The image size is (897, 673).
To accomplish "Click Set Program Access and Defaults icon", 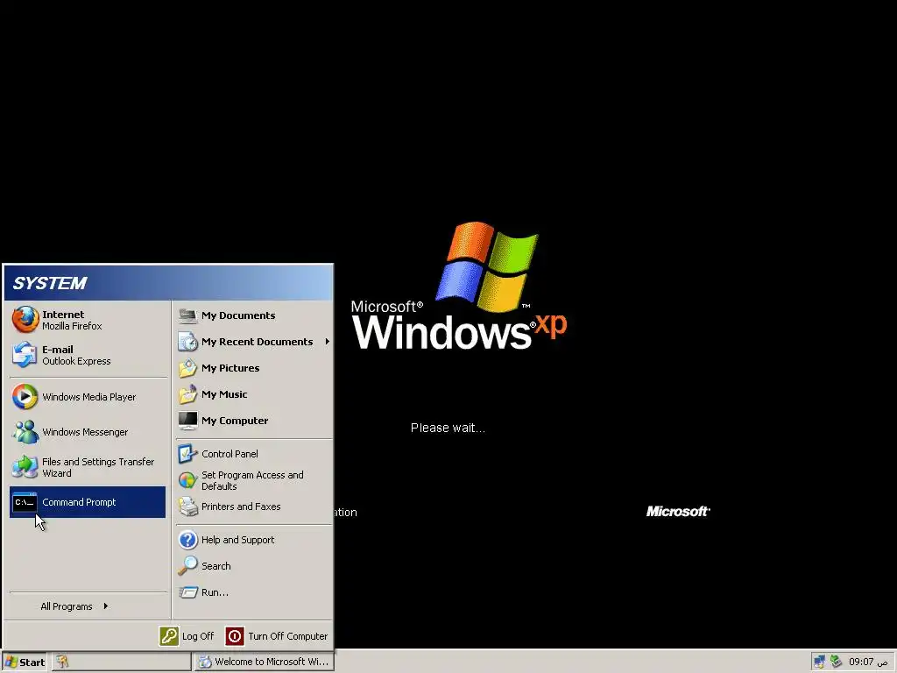I will [x=187, y=480].
